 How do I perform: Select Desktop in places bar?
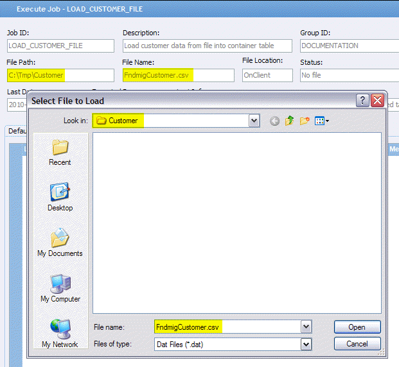[x=60, y=198]
